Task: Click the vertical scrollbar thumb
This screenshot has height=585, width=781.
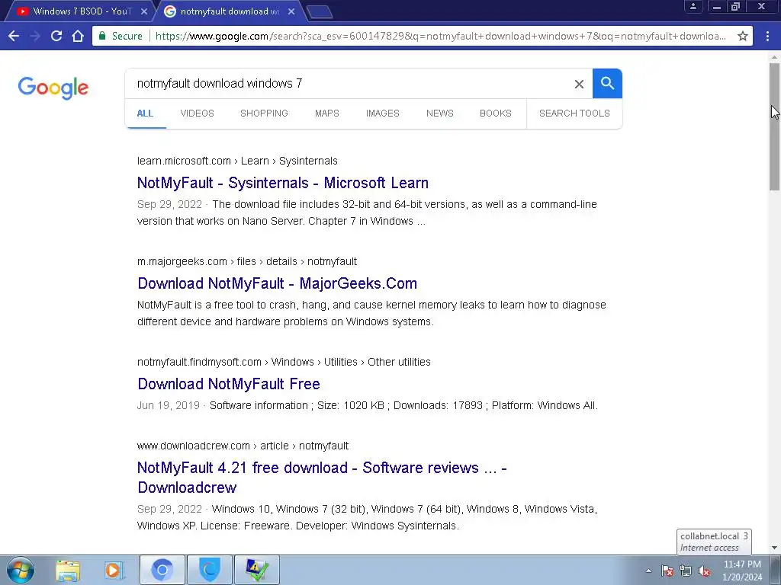Action: coord(774,126)
